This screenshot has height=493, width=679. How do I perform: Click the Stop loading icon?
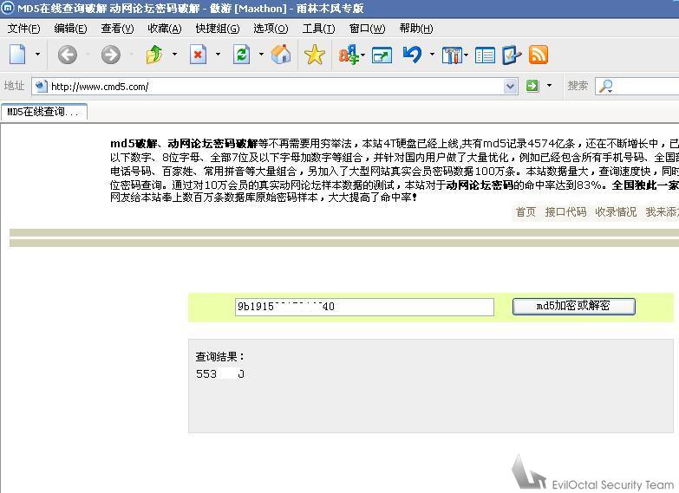(x=199, y=55)
